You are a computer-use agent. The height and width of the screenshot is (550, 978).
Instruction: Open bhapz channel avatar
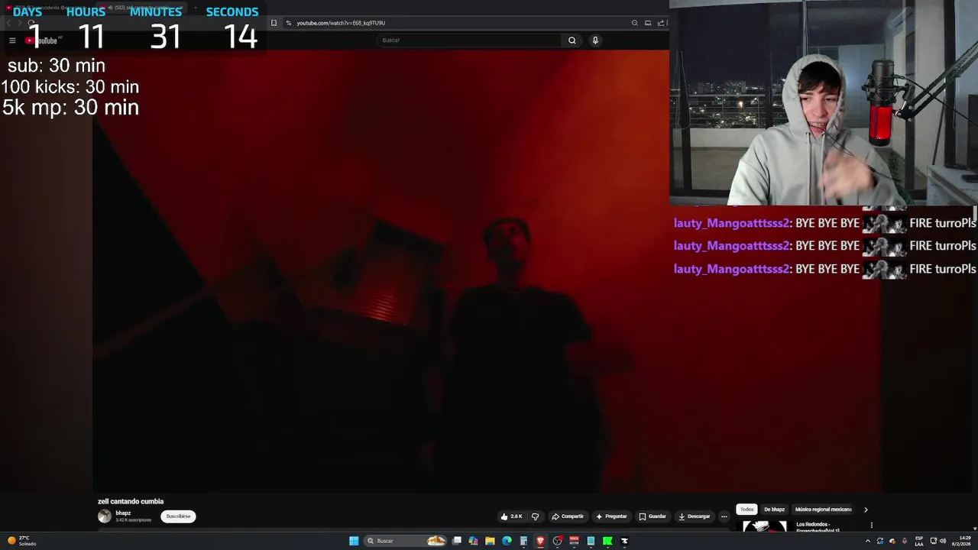[105, 516]
